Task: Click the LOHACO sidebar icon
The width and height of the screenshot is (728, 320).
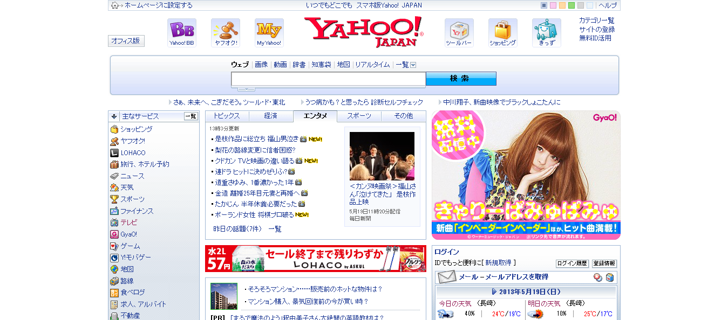Action: (x=114, y=152)
